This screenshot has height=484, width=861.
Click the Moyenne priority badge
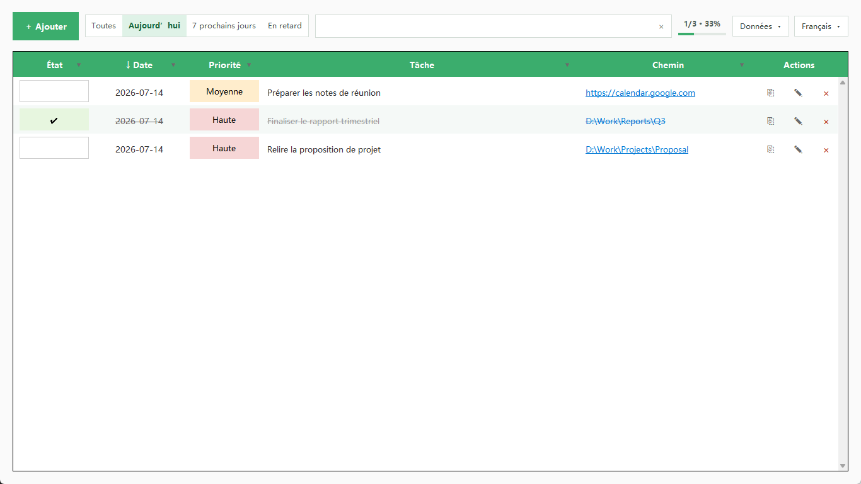(224, 91)
